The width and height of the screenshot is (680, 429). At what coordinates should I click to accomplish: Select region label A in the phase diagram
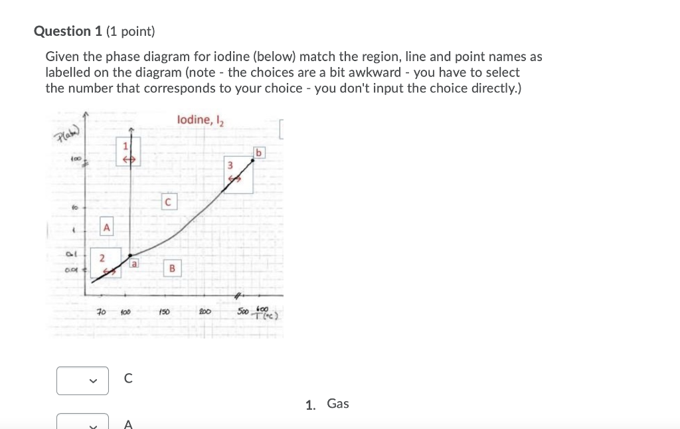point(106,226)
